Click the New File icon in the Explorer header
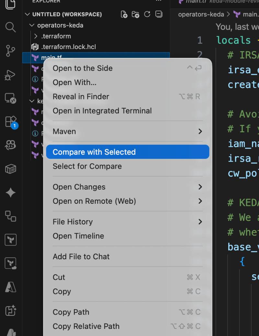This screenshot has height=336, width=259. (124, 14)
